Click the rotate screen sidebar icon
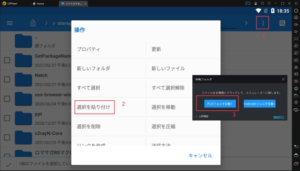This screenshot has width=300, height=171. click(296, 110)
